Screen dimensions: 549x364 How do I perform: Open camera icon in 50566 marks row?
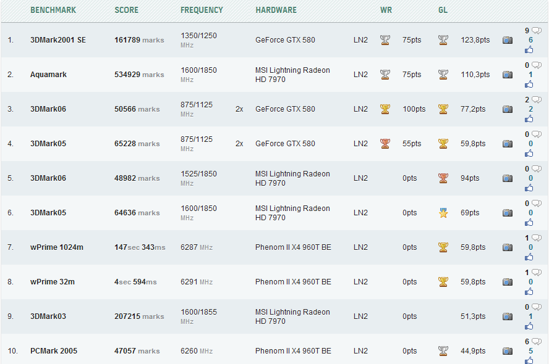pos(508,109)
